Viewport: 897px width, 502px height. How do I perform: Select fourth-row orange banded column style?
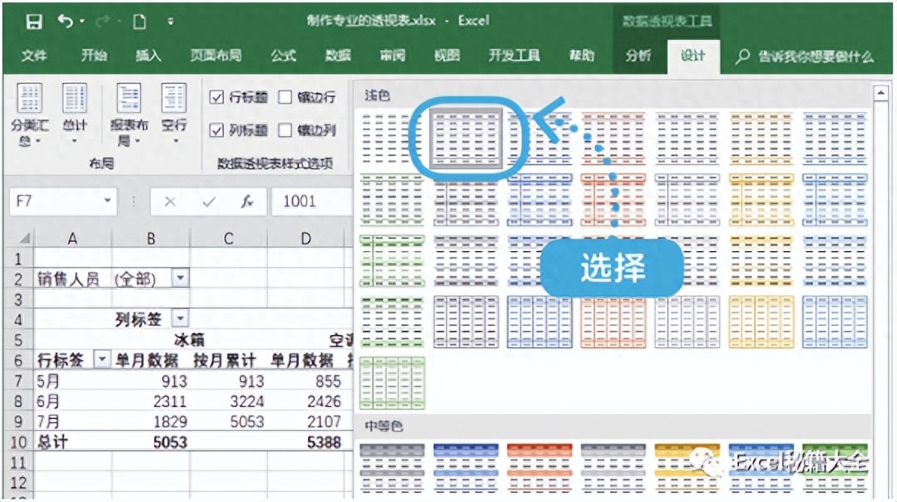pyautogui.click(x=613, y=322)
